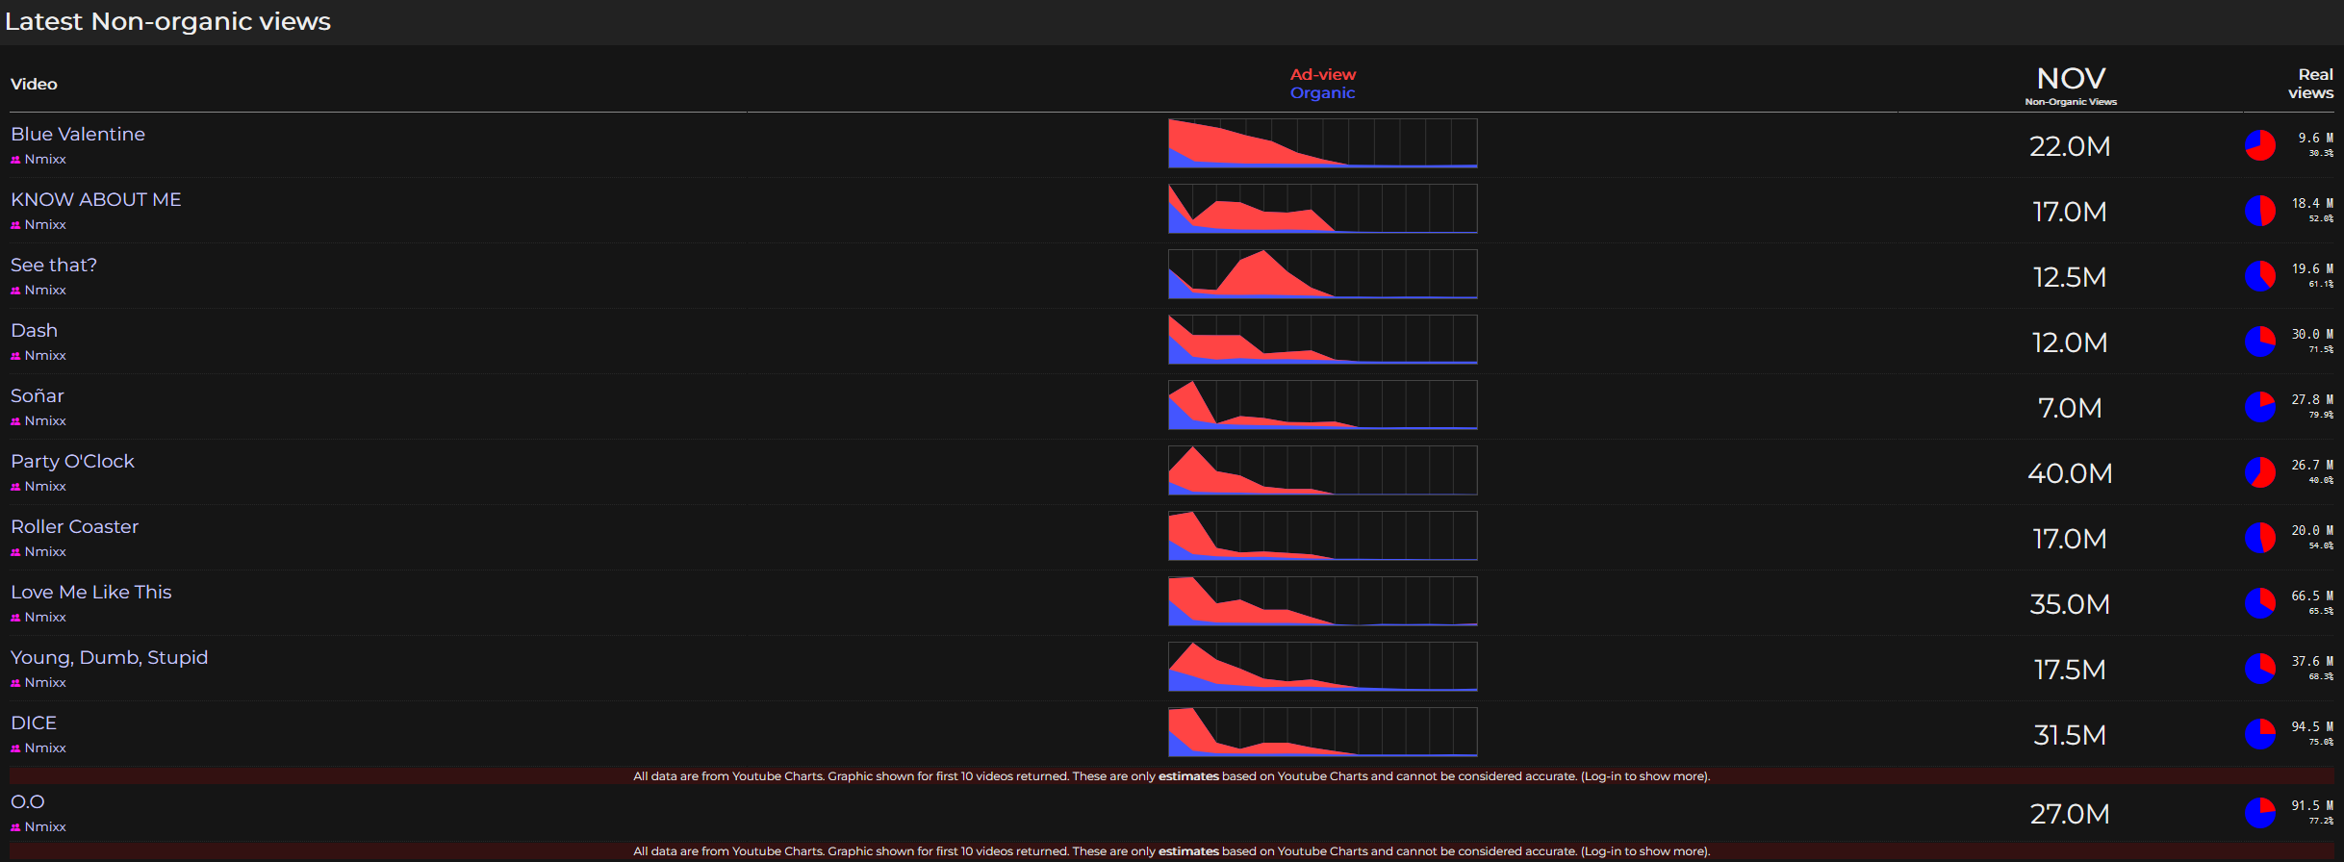The image size is (2344, 862).
Task: Open the DICE video link
Action: 34,723
